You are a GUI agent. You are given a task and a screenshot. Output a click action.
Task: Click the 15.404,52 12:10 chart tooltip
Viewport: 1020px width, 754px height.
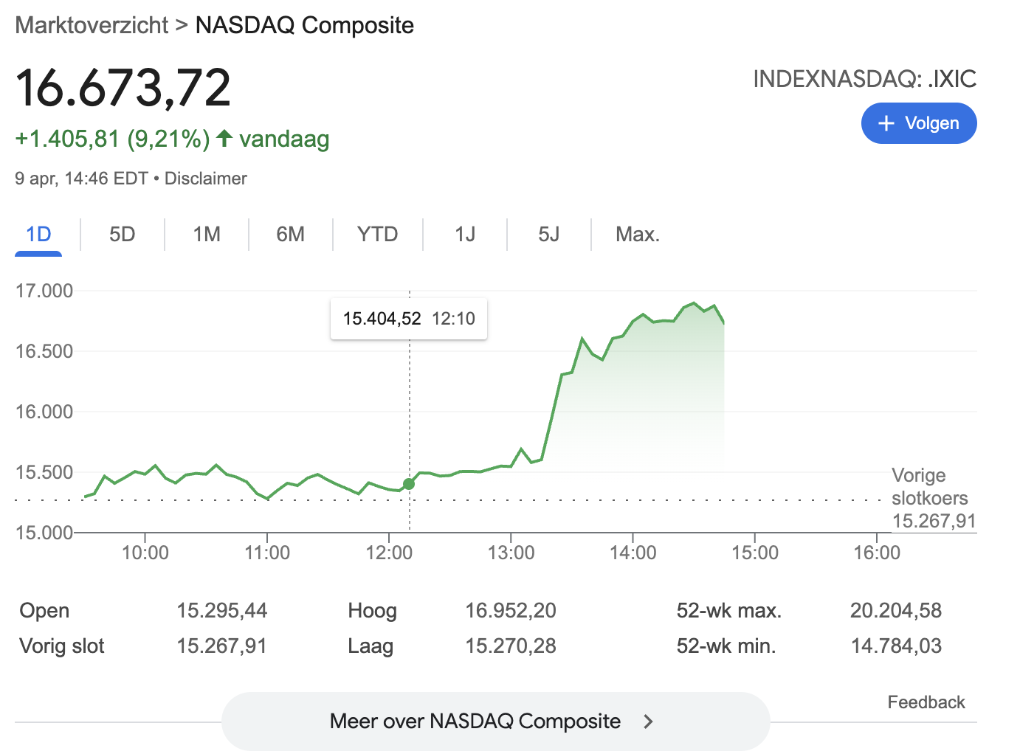(409, 319)
